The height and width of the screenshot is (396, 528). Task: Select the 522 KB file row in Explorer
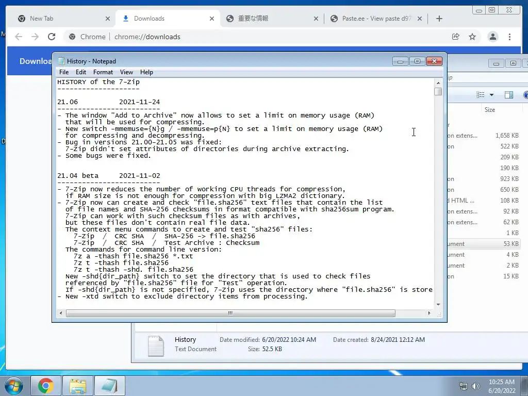point(484,146)
